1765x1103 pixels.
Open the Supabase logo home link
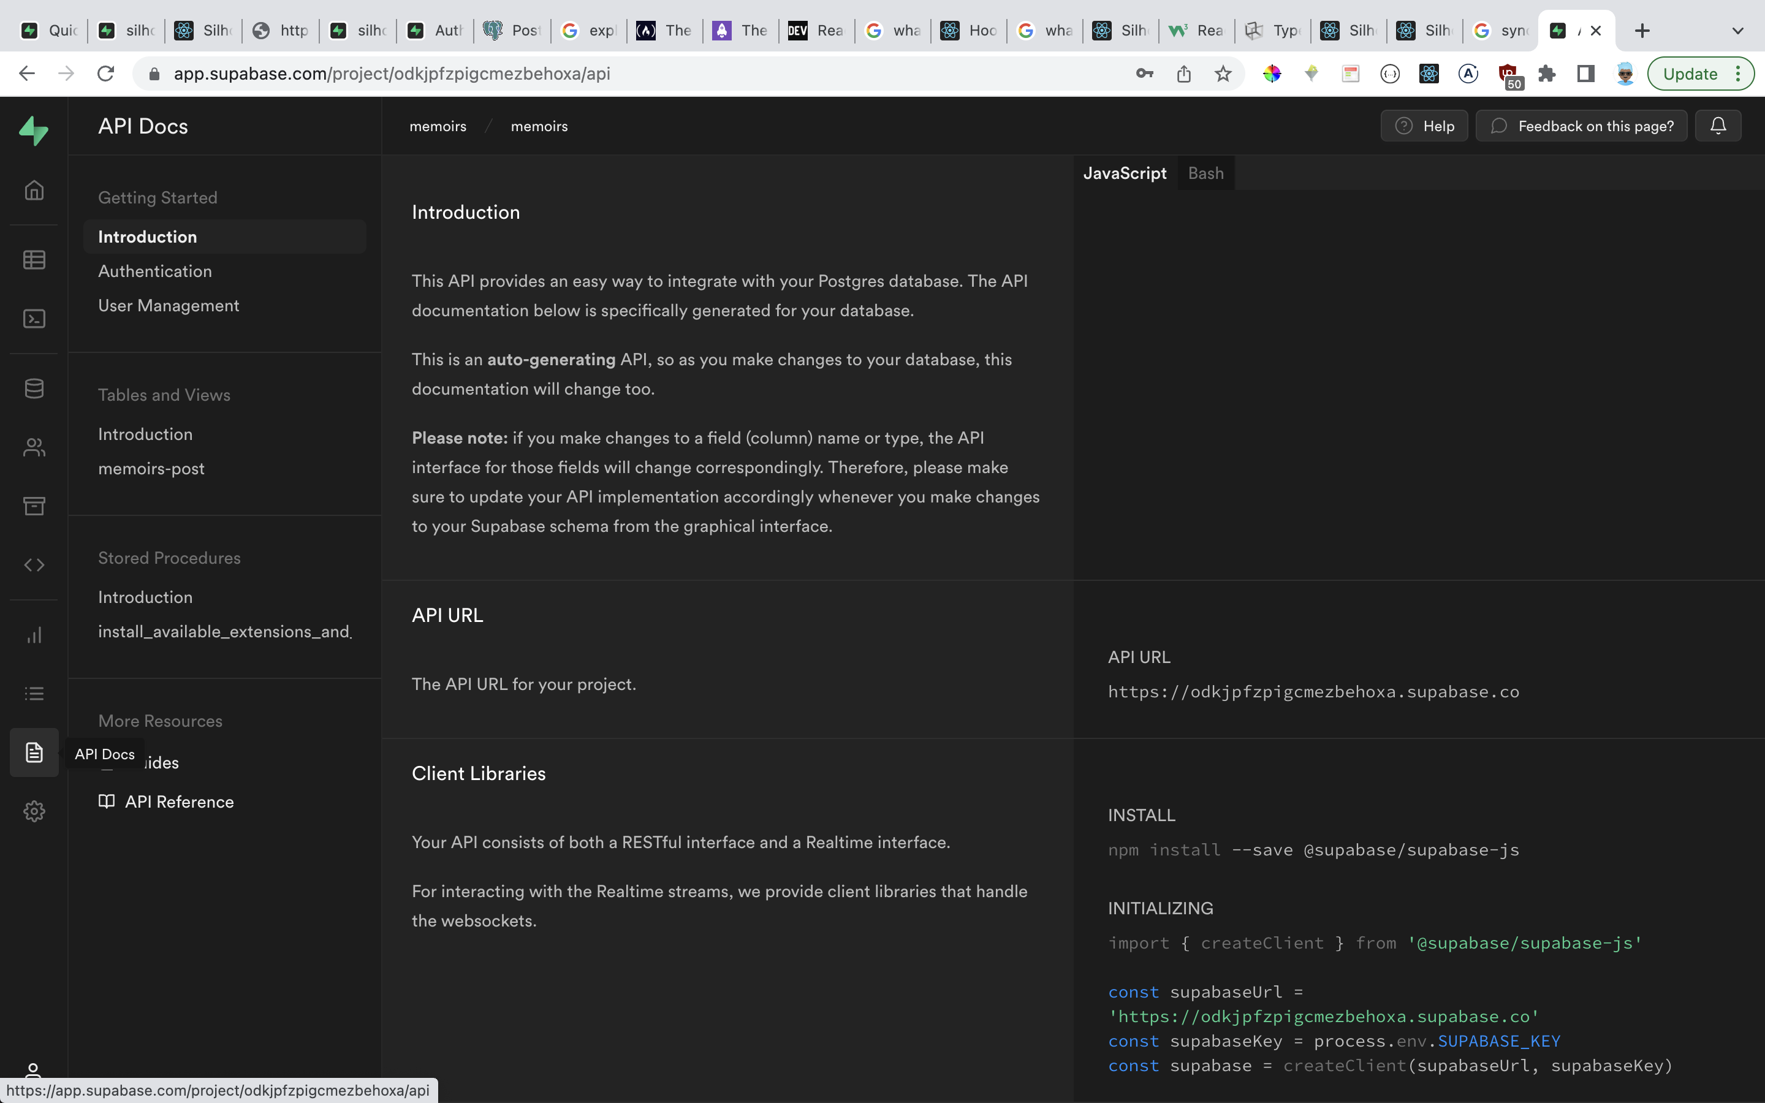(34, 131)
